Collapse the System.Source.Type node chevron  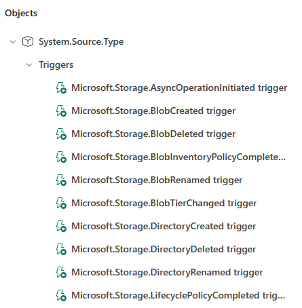click(x=13, y=42)
